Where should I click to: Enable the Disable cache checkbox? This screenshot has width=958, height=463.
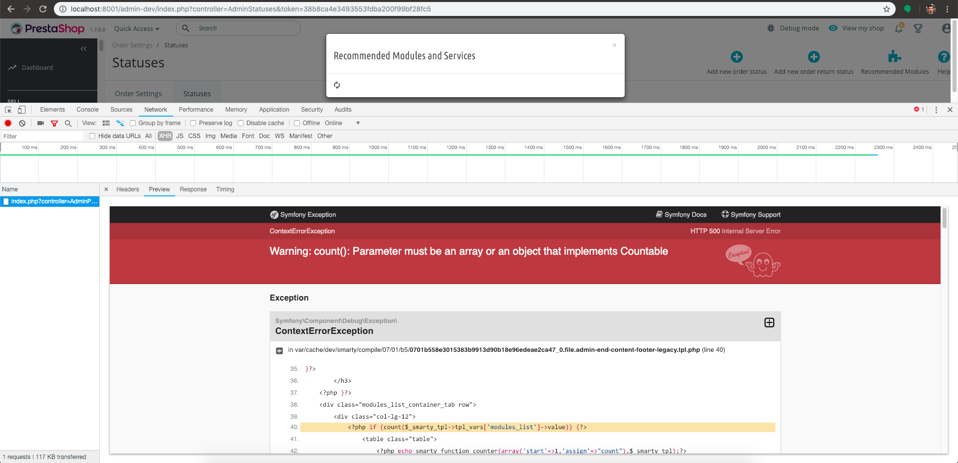(x=240, y=123)
